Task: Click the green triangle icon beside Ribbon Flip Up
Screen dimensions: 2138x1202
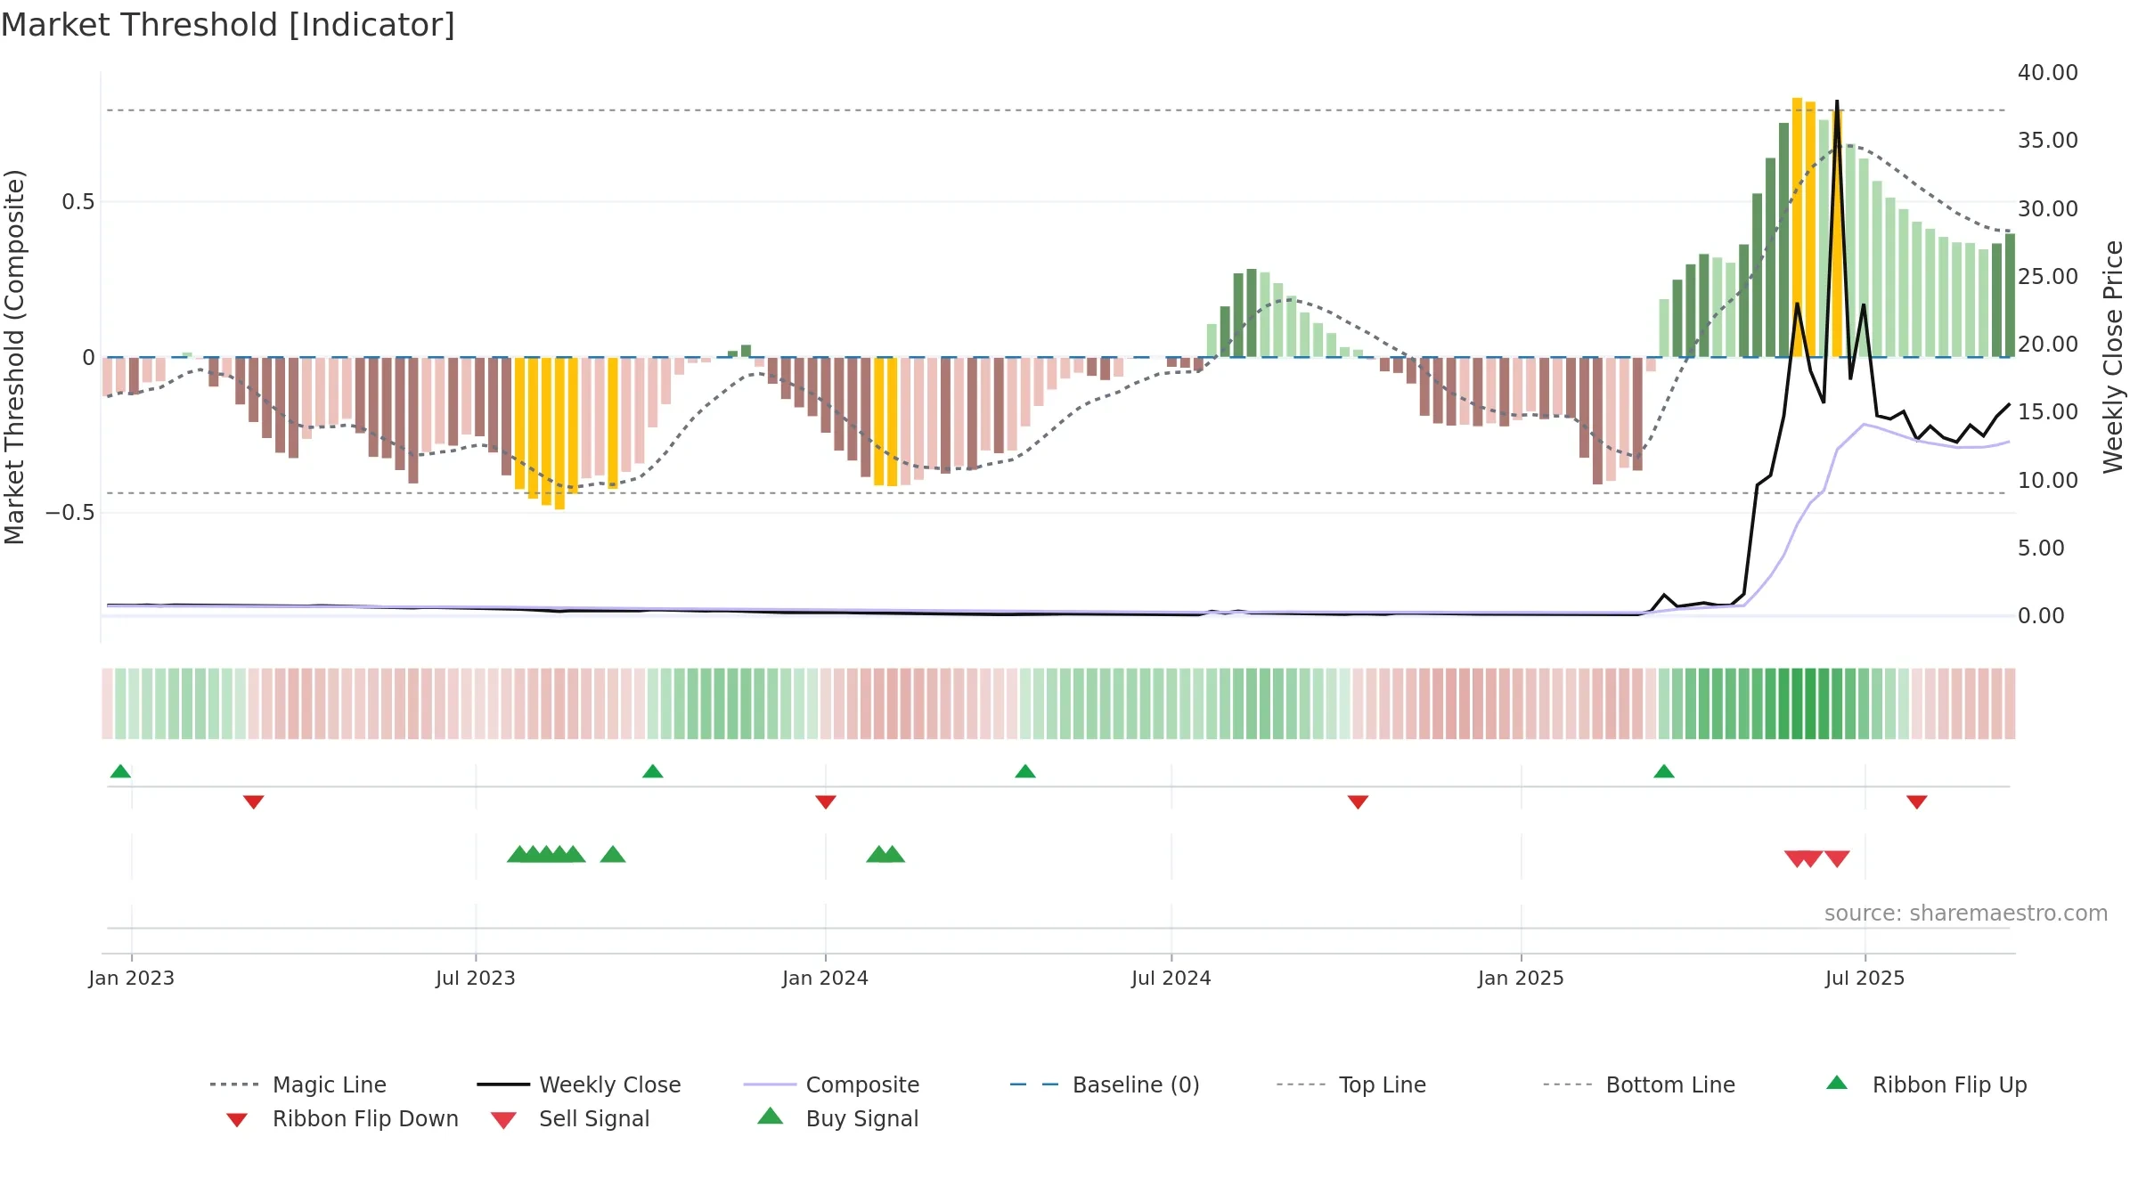Action: coord(1837,1083)
